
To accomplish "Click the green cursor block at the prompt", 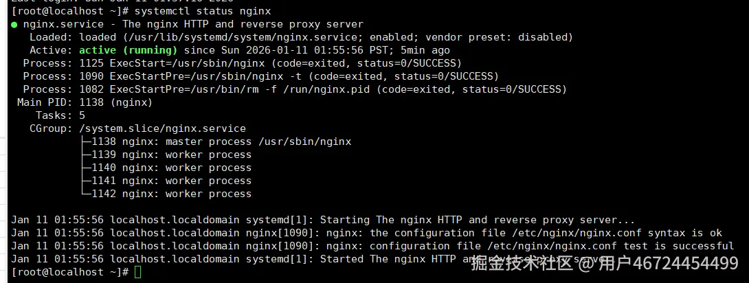I will pyautogui.click(x=138, y=272).
